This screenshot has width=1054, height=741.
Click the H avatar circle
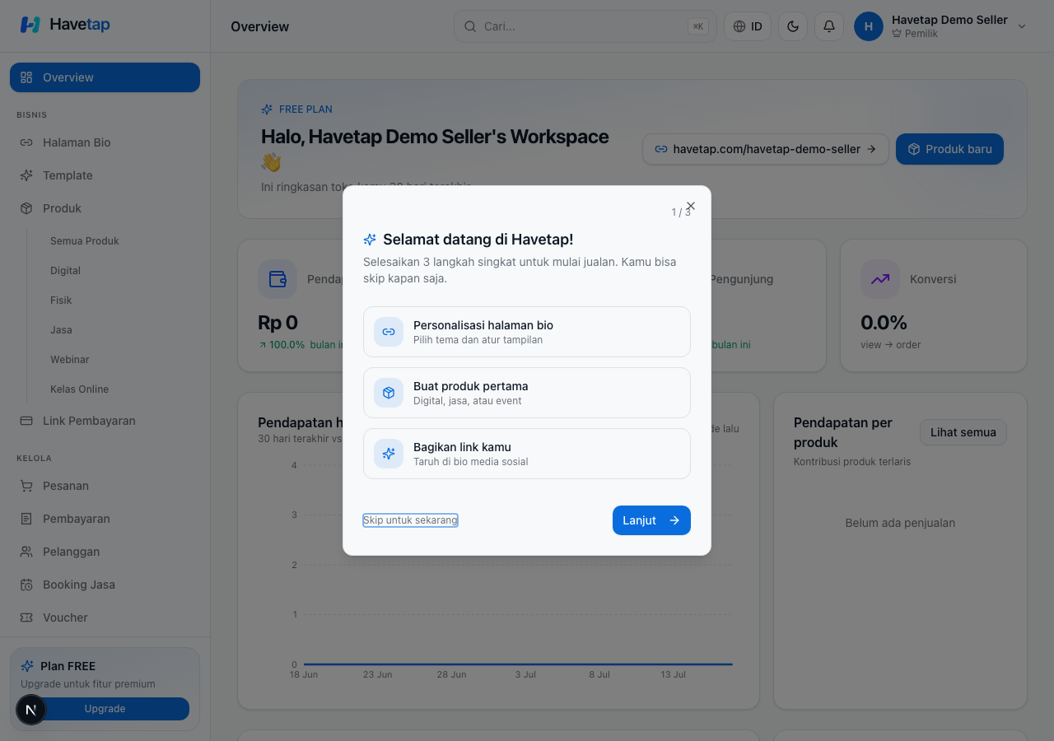(x=869, y=26)
